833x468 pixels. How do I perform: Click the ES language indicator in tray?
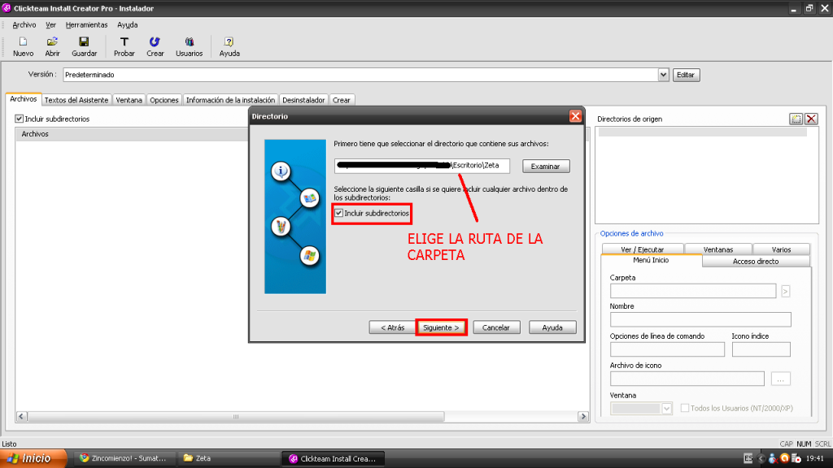click(748, 458)
